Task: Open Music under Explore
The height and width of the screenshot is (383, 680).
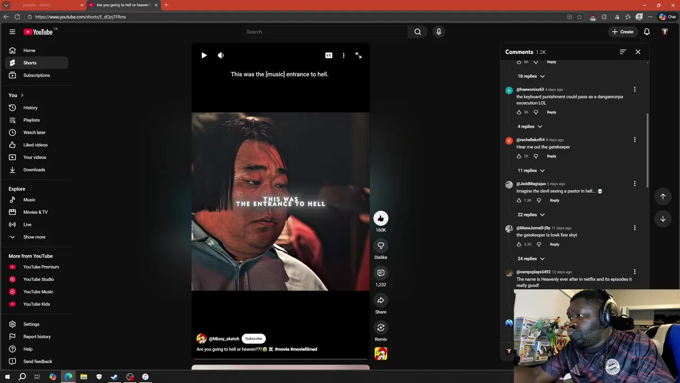Action: (x=37, y=200)
